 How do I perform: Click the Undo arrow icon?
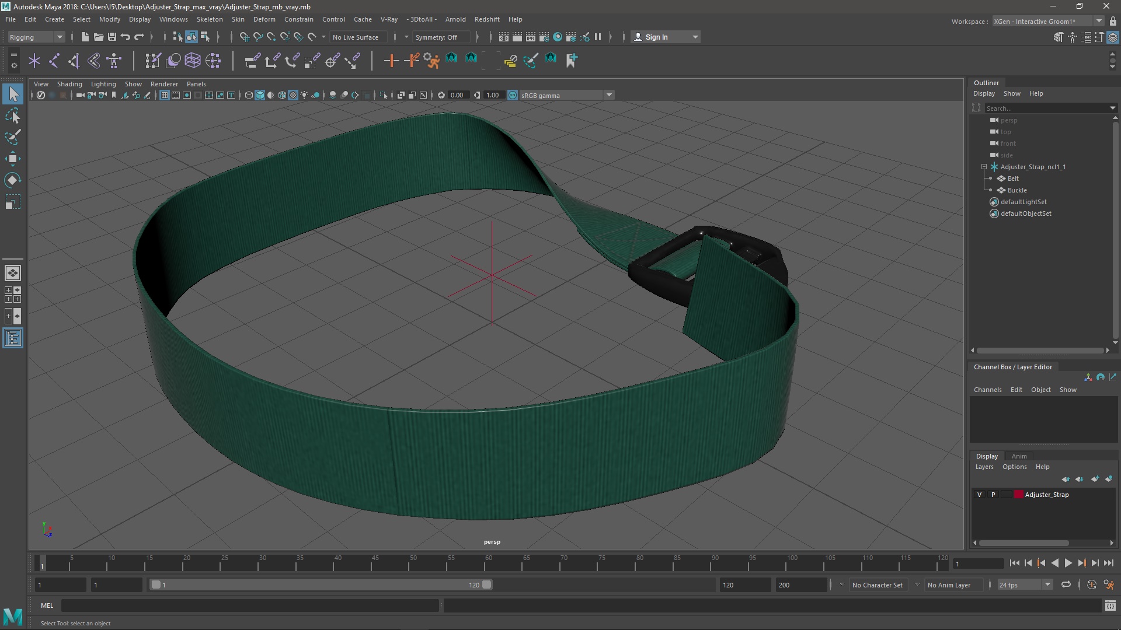point(126,37)
